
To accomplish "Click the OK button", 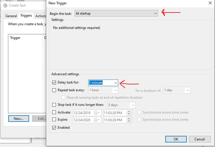I will click(x=176, y=139).
